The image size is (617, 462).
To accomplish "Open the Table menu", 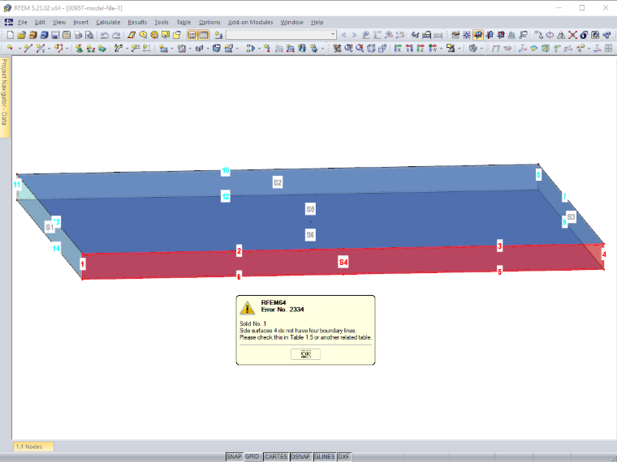I will tap(183, 23).
